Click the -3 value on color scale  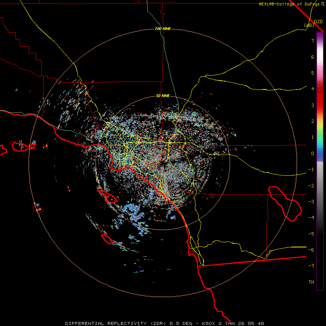311,202
